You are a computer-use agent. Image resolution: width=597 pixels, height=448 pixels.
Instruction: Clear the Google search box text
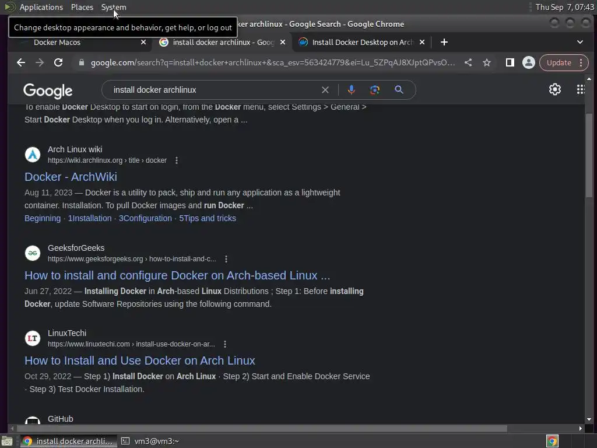pos(325,90)
